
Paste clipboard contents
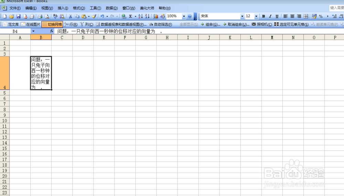click(84, 16)
